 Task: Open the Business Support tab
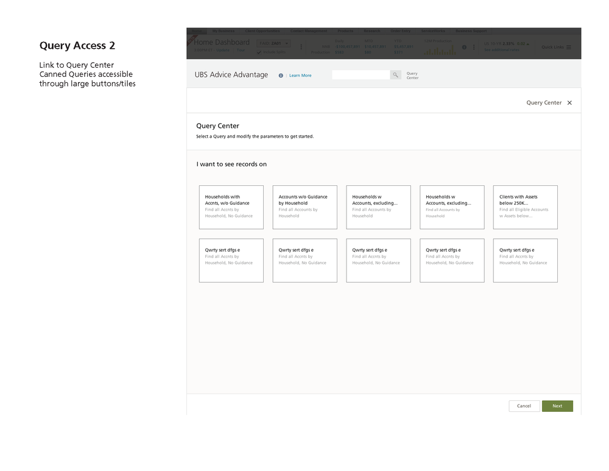(x=471, y=30)
